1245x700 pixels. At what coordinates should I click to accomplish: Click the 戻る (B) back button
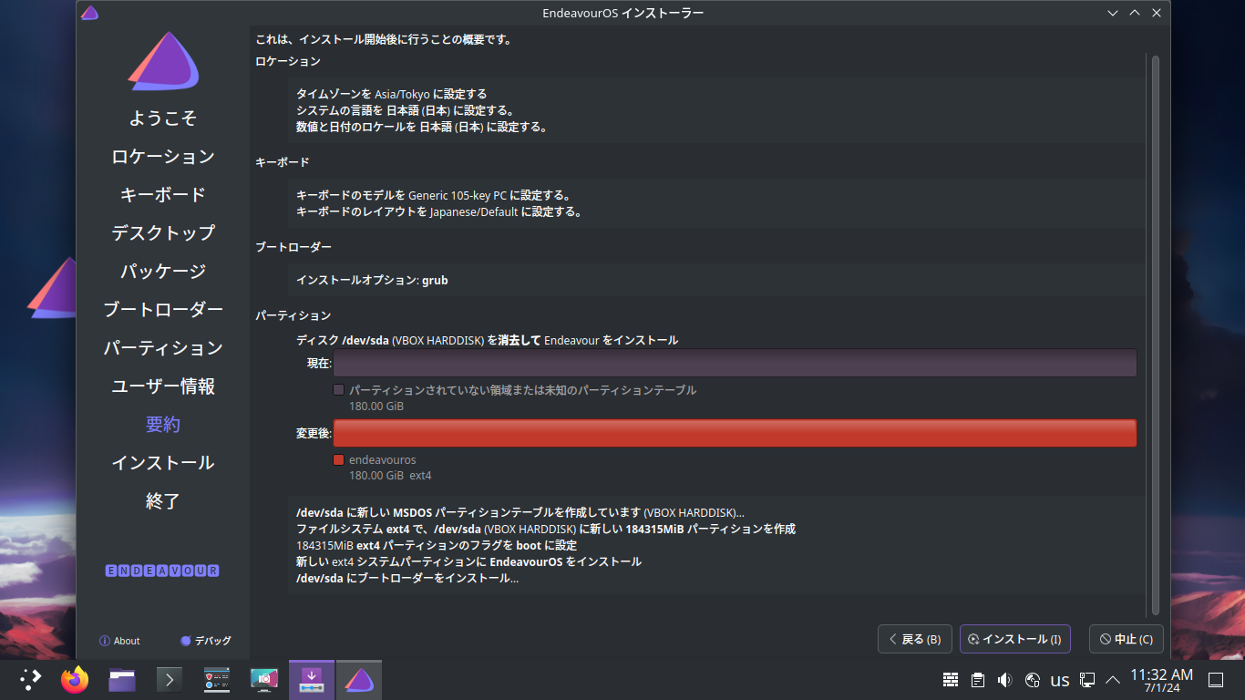[x=915, y=639]
